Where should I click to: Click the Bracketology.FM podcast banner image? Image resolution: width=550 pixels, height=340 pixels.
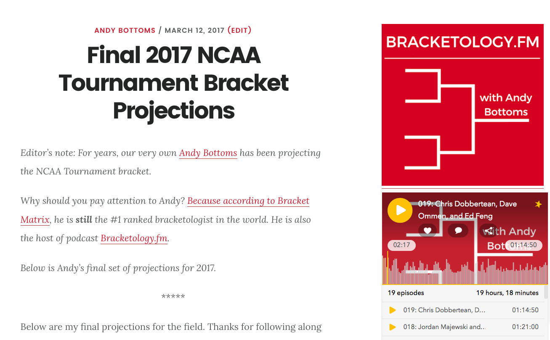(462, 105)
